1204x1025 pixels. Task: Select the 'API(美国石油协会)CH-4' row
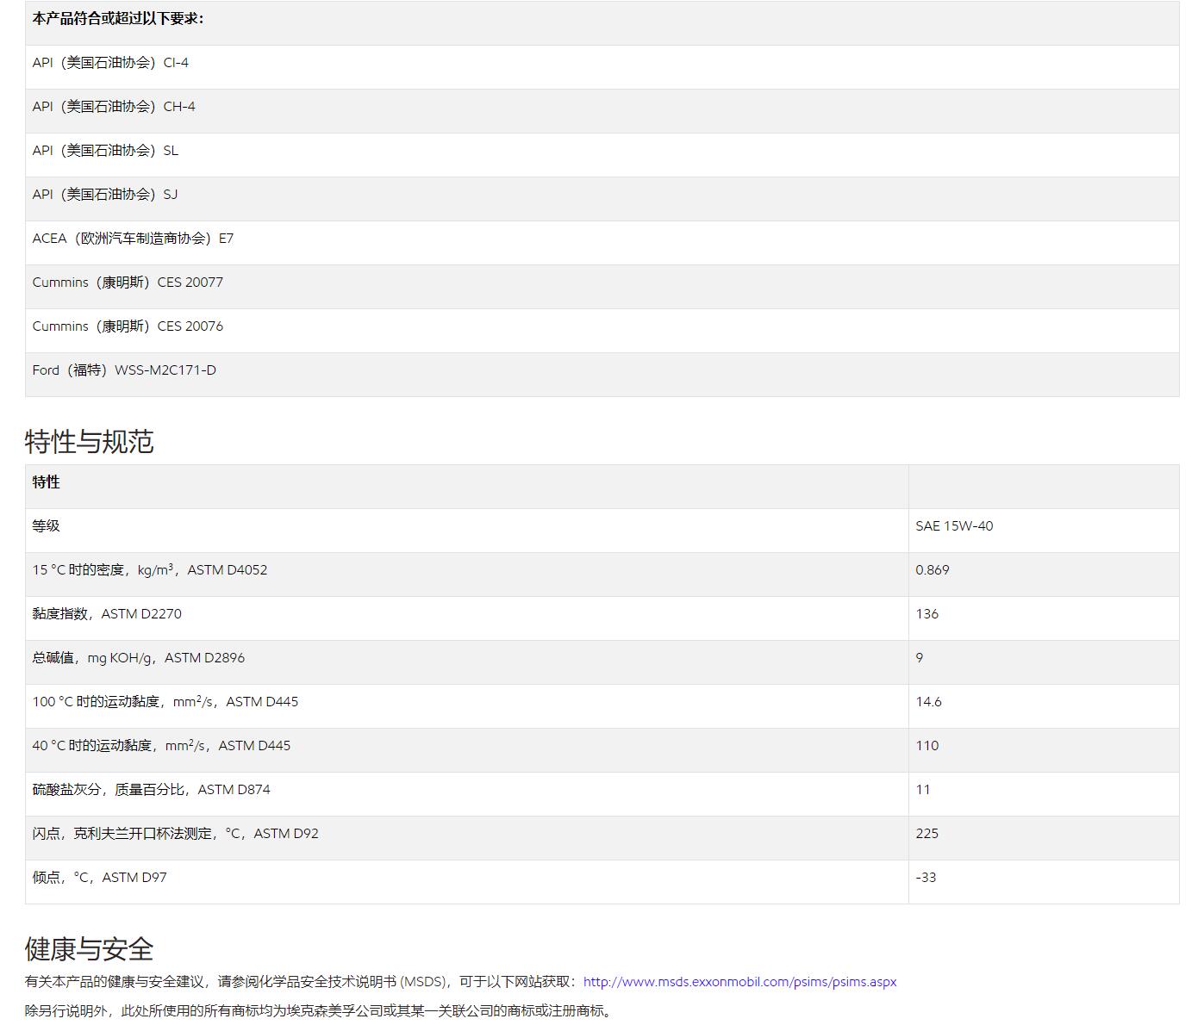pyautogui.click(x=602, y=111)
